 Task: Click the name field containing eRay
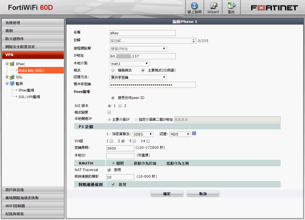tap(143, 33)
